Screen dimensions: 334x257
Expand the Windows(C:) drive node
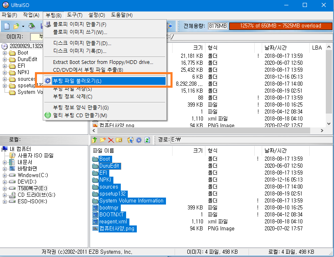(5, 175)
